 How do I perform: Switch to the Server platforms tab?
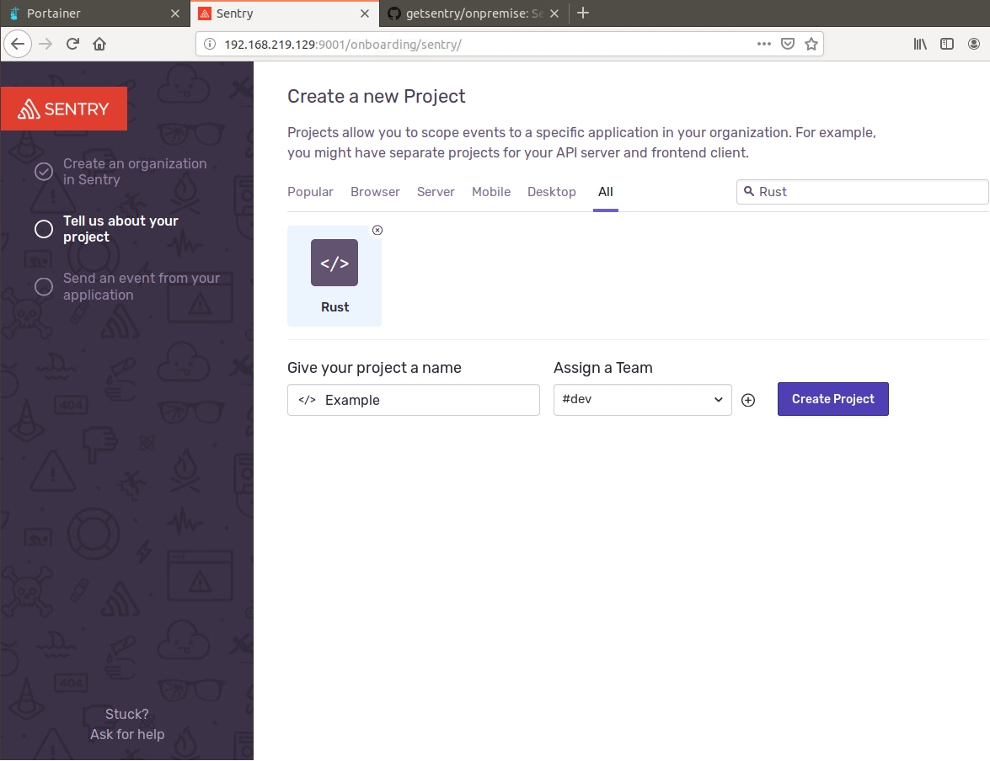tap(436, 192)
